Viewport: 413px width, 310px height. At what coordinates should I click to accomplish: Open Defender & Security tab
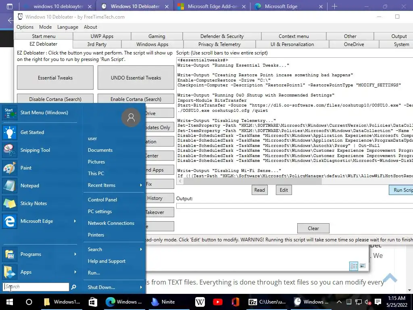[x=222, y=36]
